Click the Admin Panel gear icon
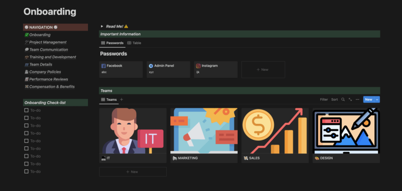This screenshot has height=191, width=402. 151,66
